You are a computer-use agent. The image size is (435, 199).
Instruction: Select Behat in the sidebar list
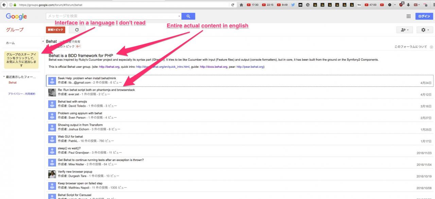tap(13, 82)
